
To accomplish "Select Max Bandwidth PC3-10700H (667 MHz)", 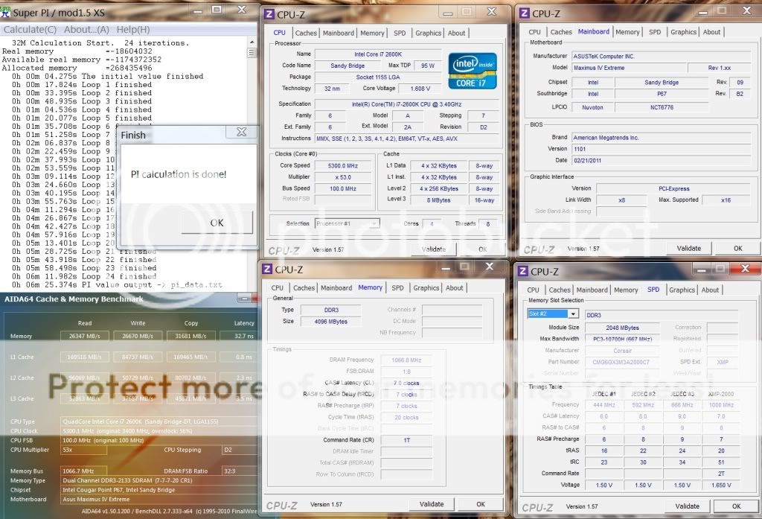I will (x=623, y=339).
